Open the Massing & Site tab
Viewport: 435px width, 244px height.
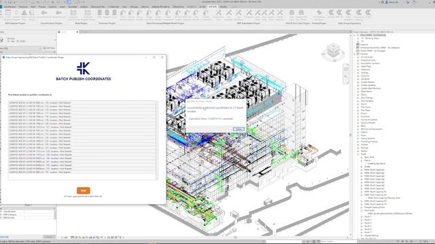(98, 7)
